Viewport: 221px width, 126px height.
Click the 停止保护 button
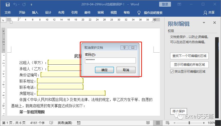tap(178, 111)
